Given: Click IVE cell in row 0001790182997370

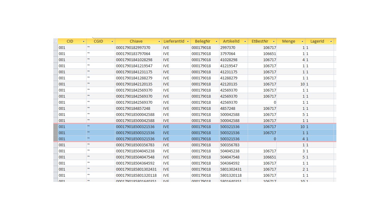Looking at the screenshot, I should (176, 47).
